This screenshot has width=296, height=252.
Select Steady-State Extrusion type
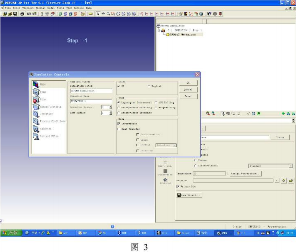pyautogui.click(x=119, y=113)
